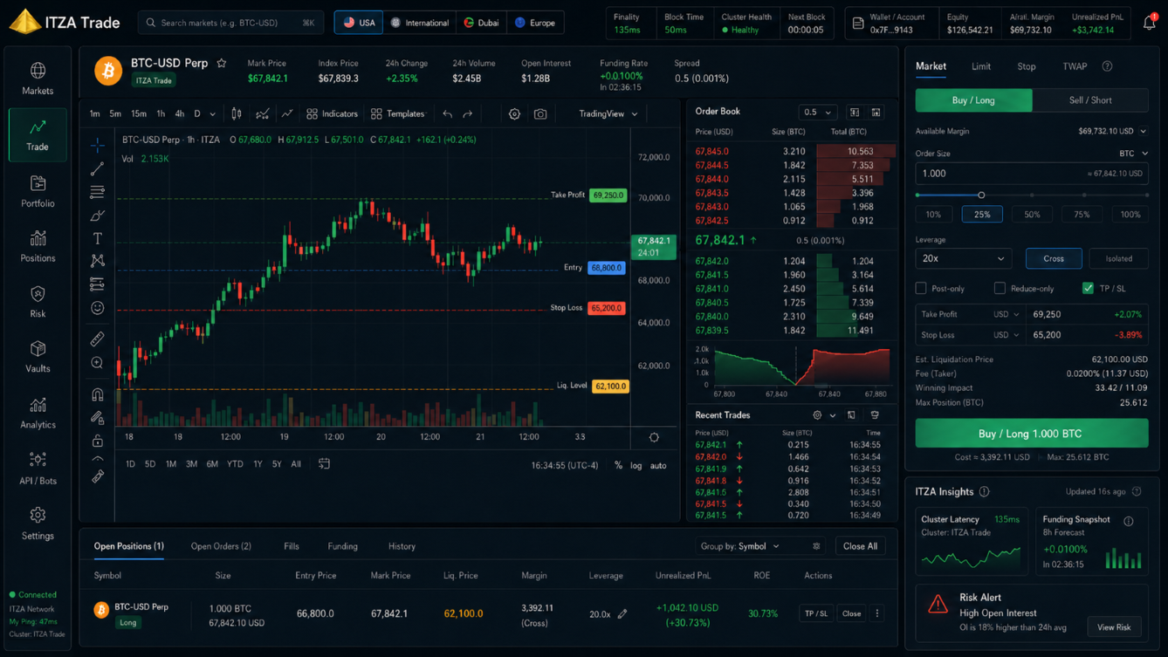Enable the Reduce-only checkbox
This screenshot has height=657, width=1168.
(x=1000, y=288)
